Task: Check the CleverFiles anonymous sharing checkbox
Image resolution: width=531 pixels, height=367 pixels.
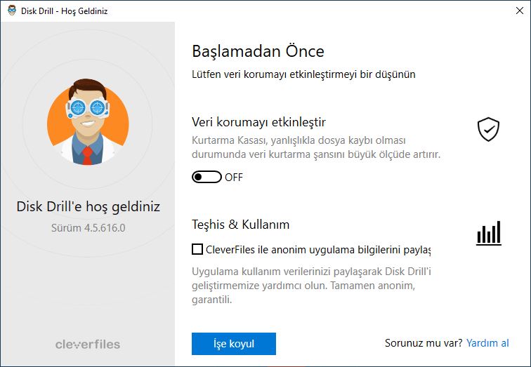Action: (197, 249)
